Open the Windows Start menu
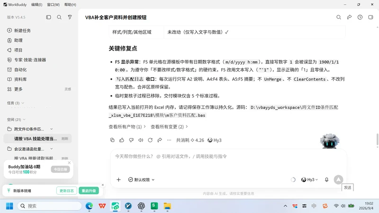 [9, 206]
